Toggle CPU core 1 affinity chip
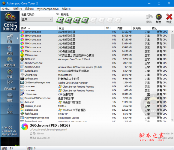 click(60, 20)
